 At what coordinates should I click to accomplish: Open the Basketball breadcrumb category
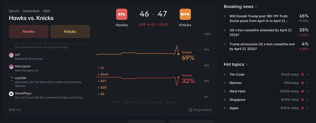pos(32,11)
